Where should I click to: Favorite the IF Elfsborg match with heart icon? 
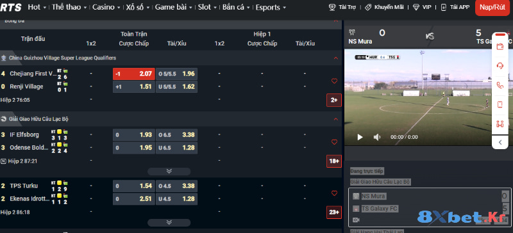pyautogui.click(x=334, y=142)
